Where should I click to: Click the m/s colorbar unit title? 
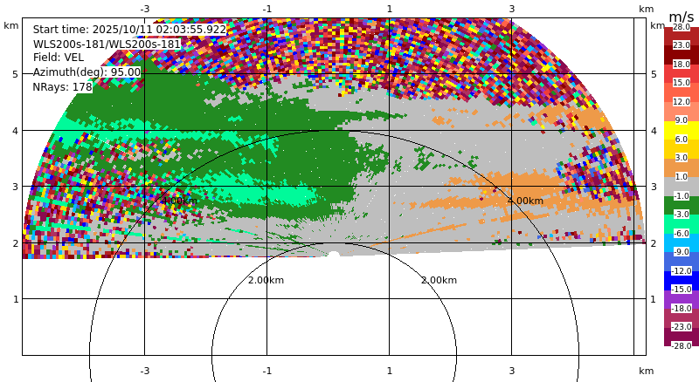[x=682, y=17]
